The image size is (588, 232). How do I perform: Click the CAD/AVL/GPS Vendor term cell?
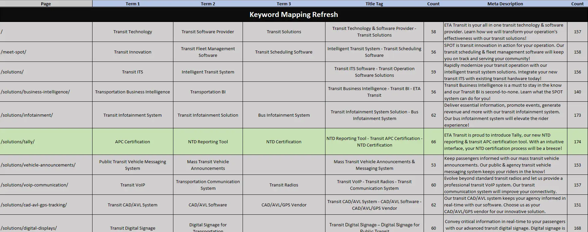[x=284, y=205]
